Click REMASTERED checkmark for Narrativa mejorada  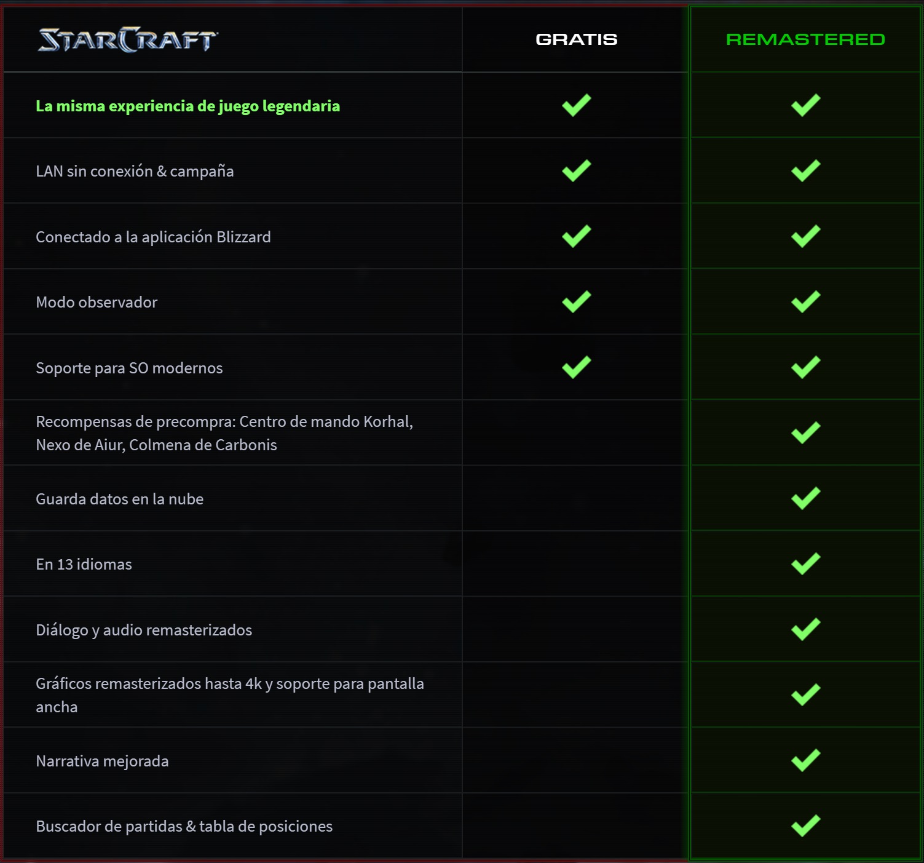[805, 760]
